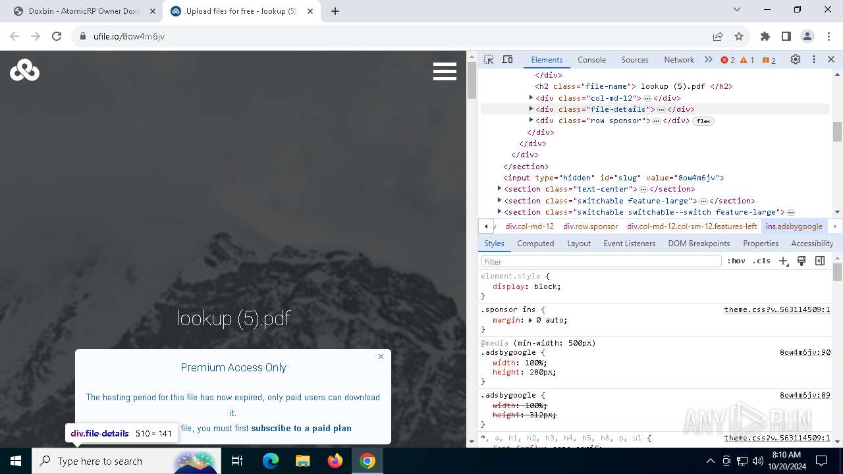The height and width of the screenshot is (474, 843).
Task: Open the DOM Breakpoints tab
Action: (699, 244)
